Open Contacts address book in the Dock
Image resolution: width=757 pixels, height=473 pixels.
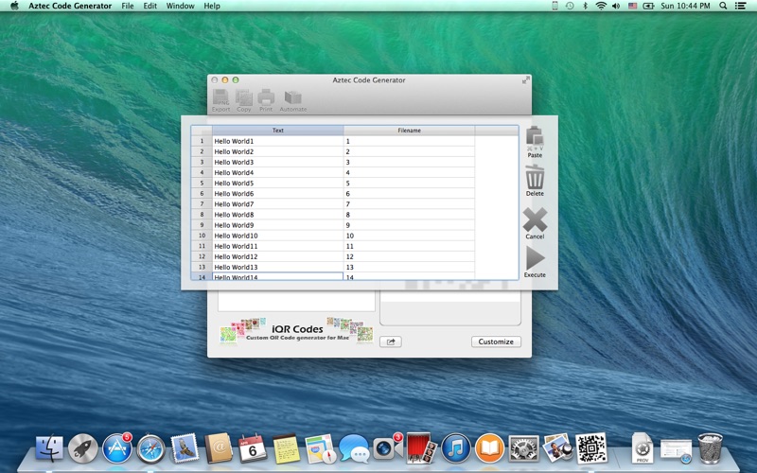pyautogui.click(x=219, y=448)
